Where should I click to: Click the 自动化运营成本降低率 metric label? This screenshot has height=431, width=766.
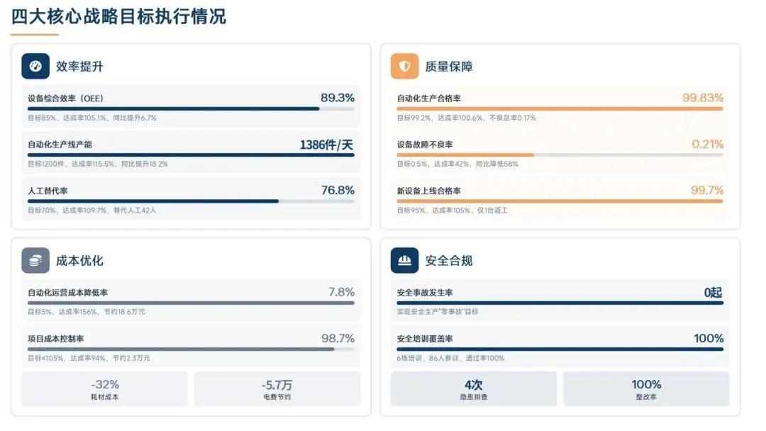coord(68,293)
